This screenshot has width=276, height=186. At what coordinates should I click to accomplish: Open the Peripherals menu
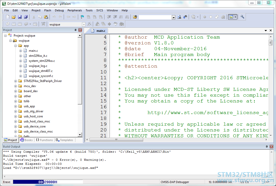point(75,10)
